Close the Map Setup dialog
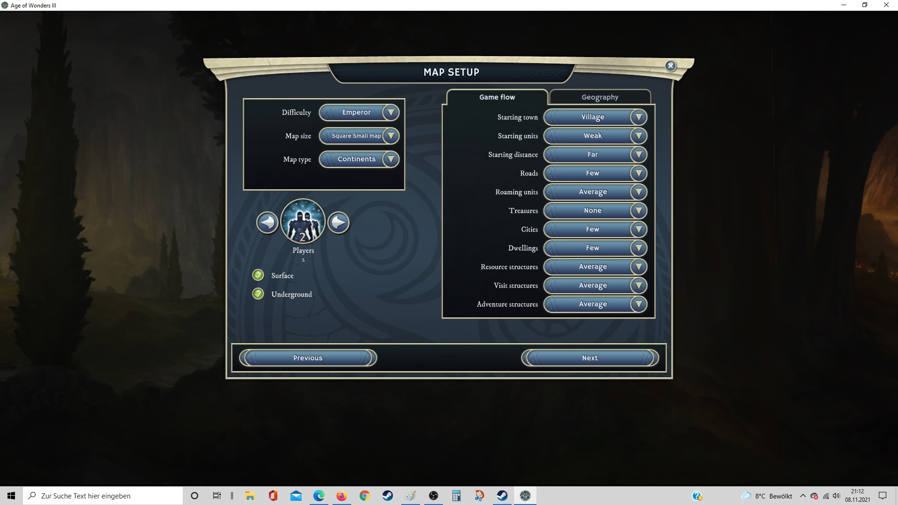The width and height of the screenshot is (898, 505). 671,66
